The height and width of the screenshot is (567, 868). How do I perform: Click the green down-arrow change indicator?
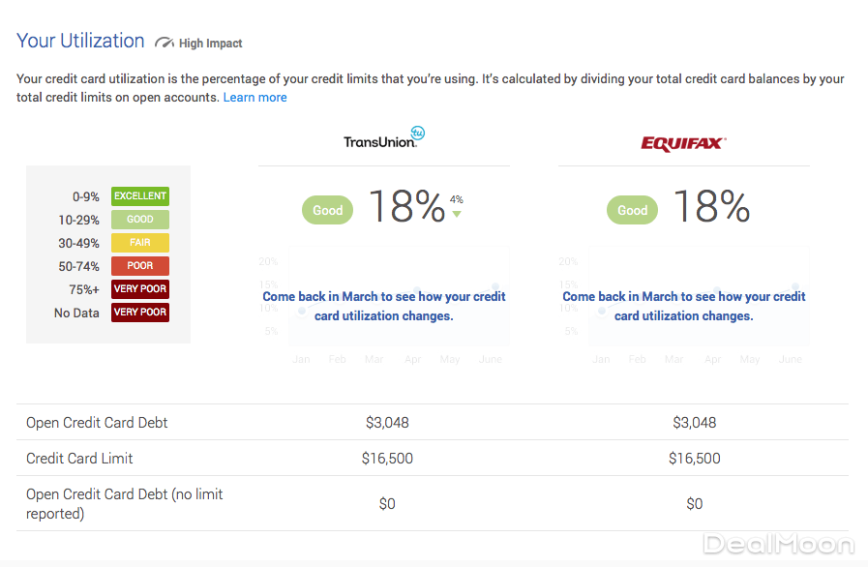click(x=457, y=214)
